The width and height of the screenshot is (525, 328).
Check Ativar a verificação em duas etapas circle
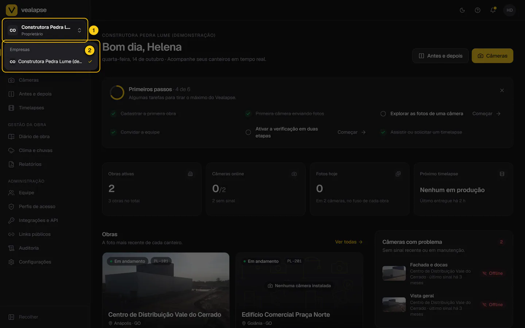(248, 132)
